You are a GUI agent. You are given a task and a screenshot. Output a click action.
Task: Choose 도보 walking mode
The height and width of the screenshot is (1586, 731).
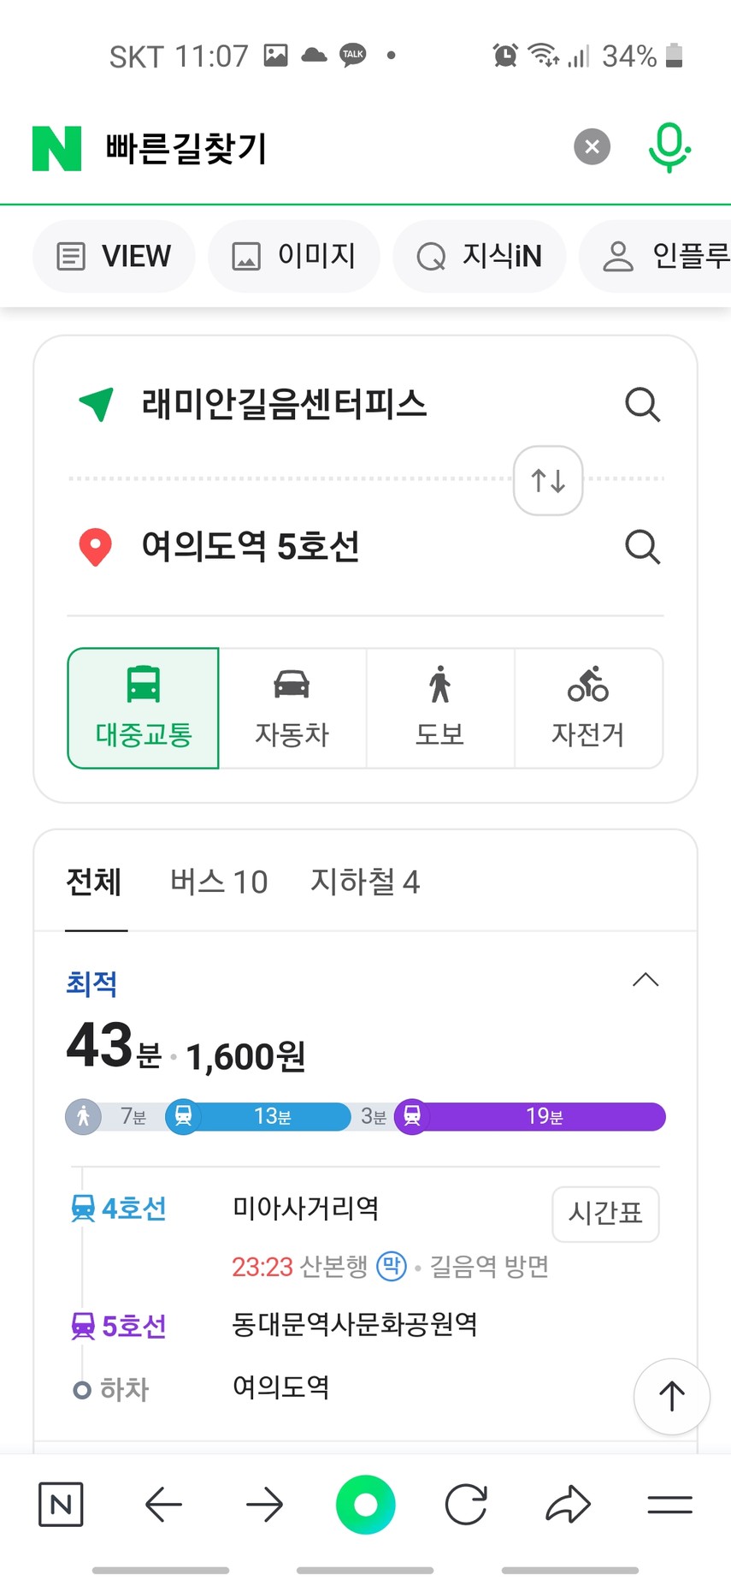point(439,708)
